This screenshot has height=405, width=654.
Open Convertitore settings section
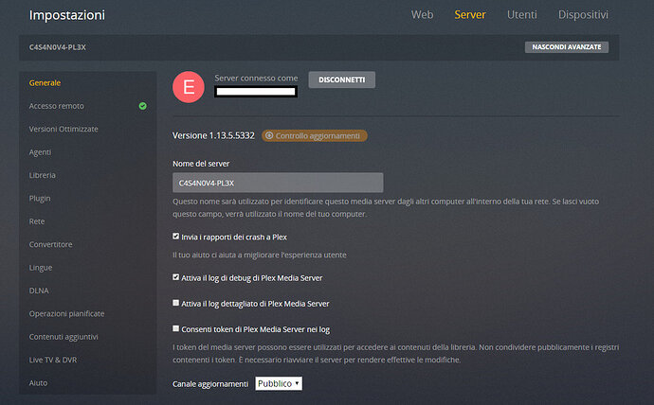tap(50, 244)
